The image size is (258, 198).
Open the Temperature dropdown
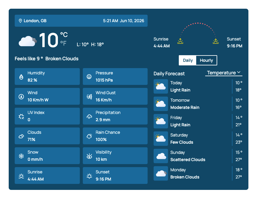click(x=224, y=73)
